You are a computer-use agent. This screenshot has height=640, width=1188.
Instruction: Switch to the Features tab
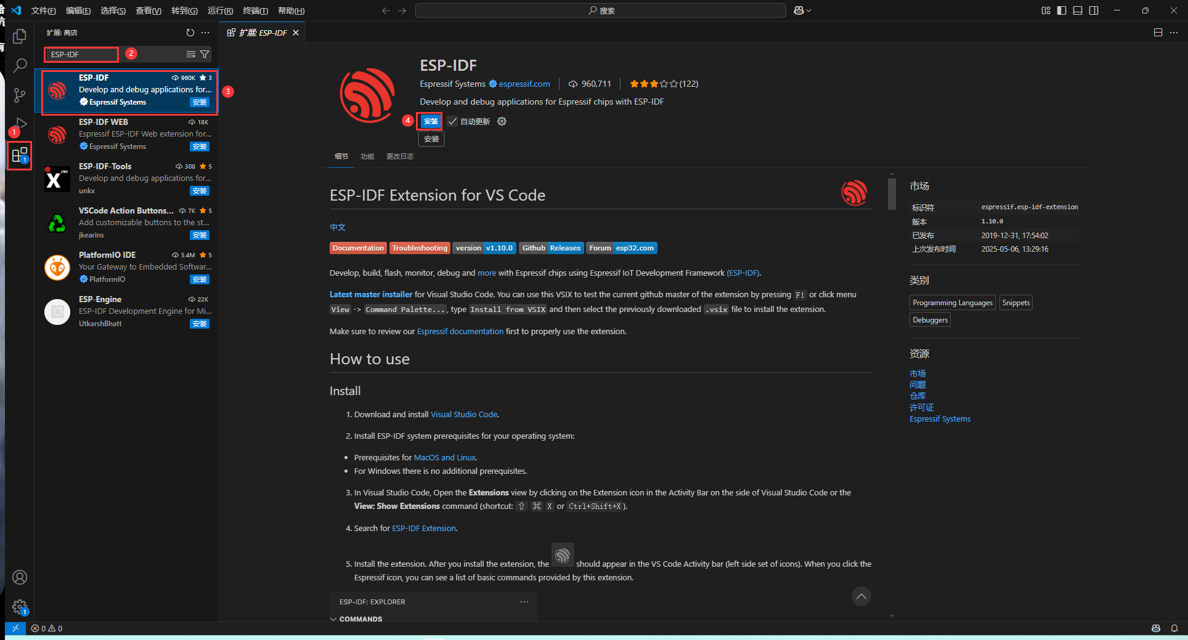pyautogui.click(x=367, y=156)
